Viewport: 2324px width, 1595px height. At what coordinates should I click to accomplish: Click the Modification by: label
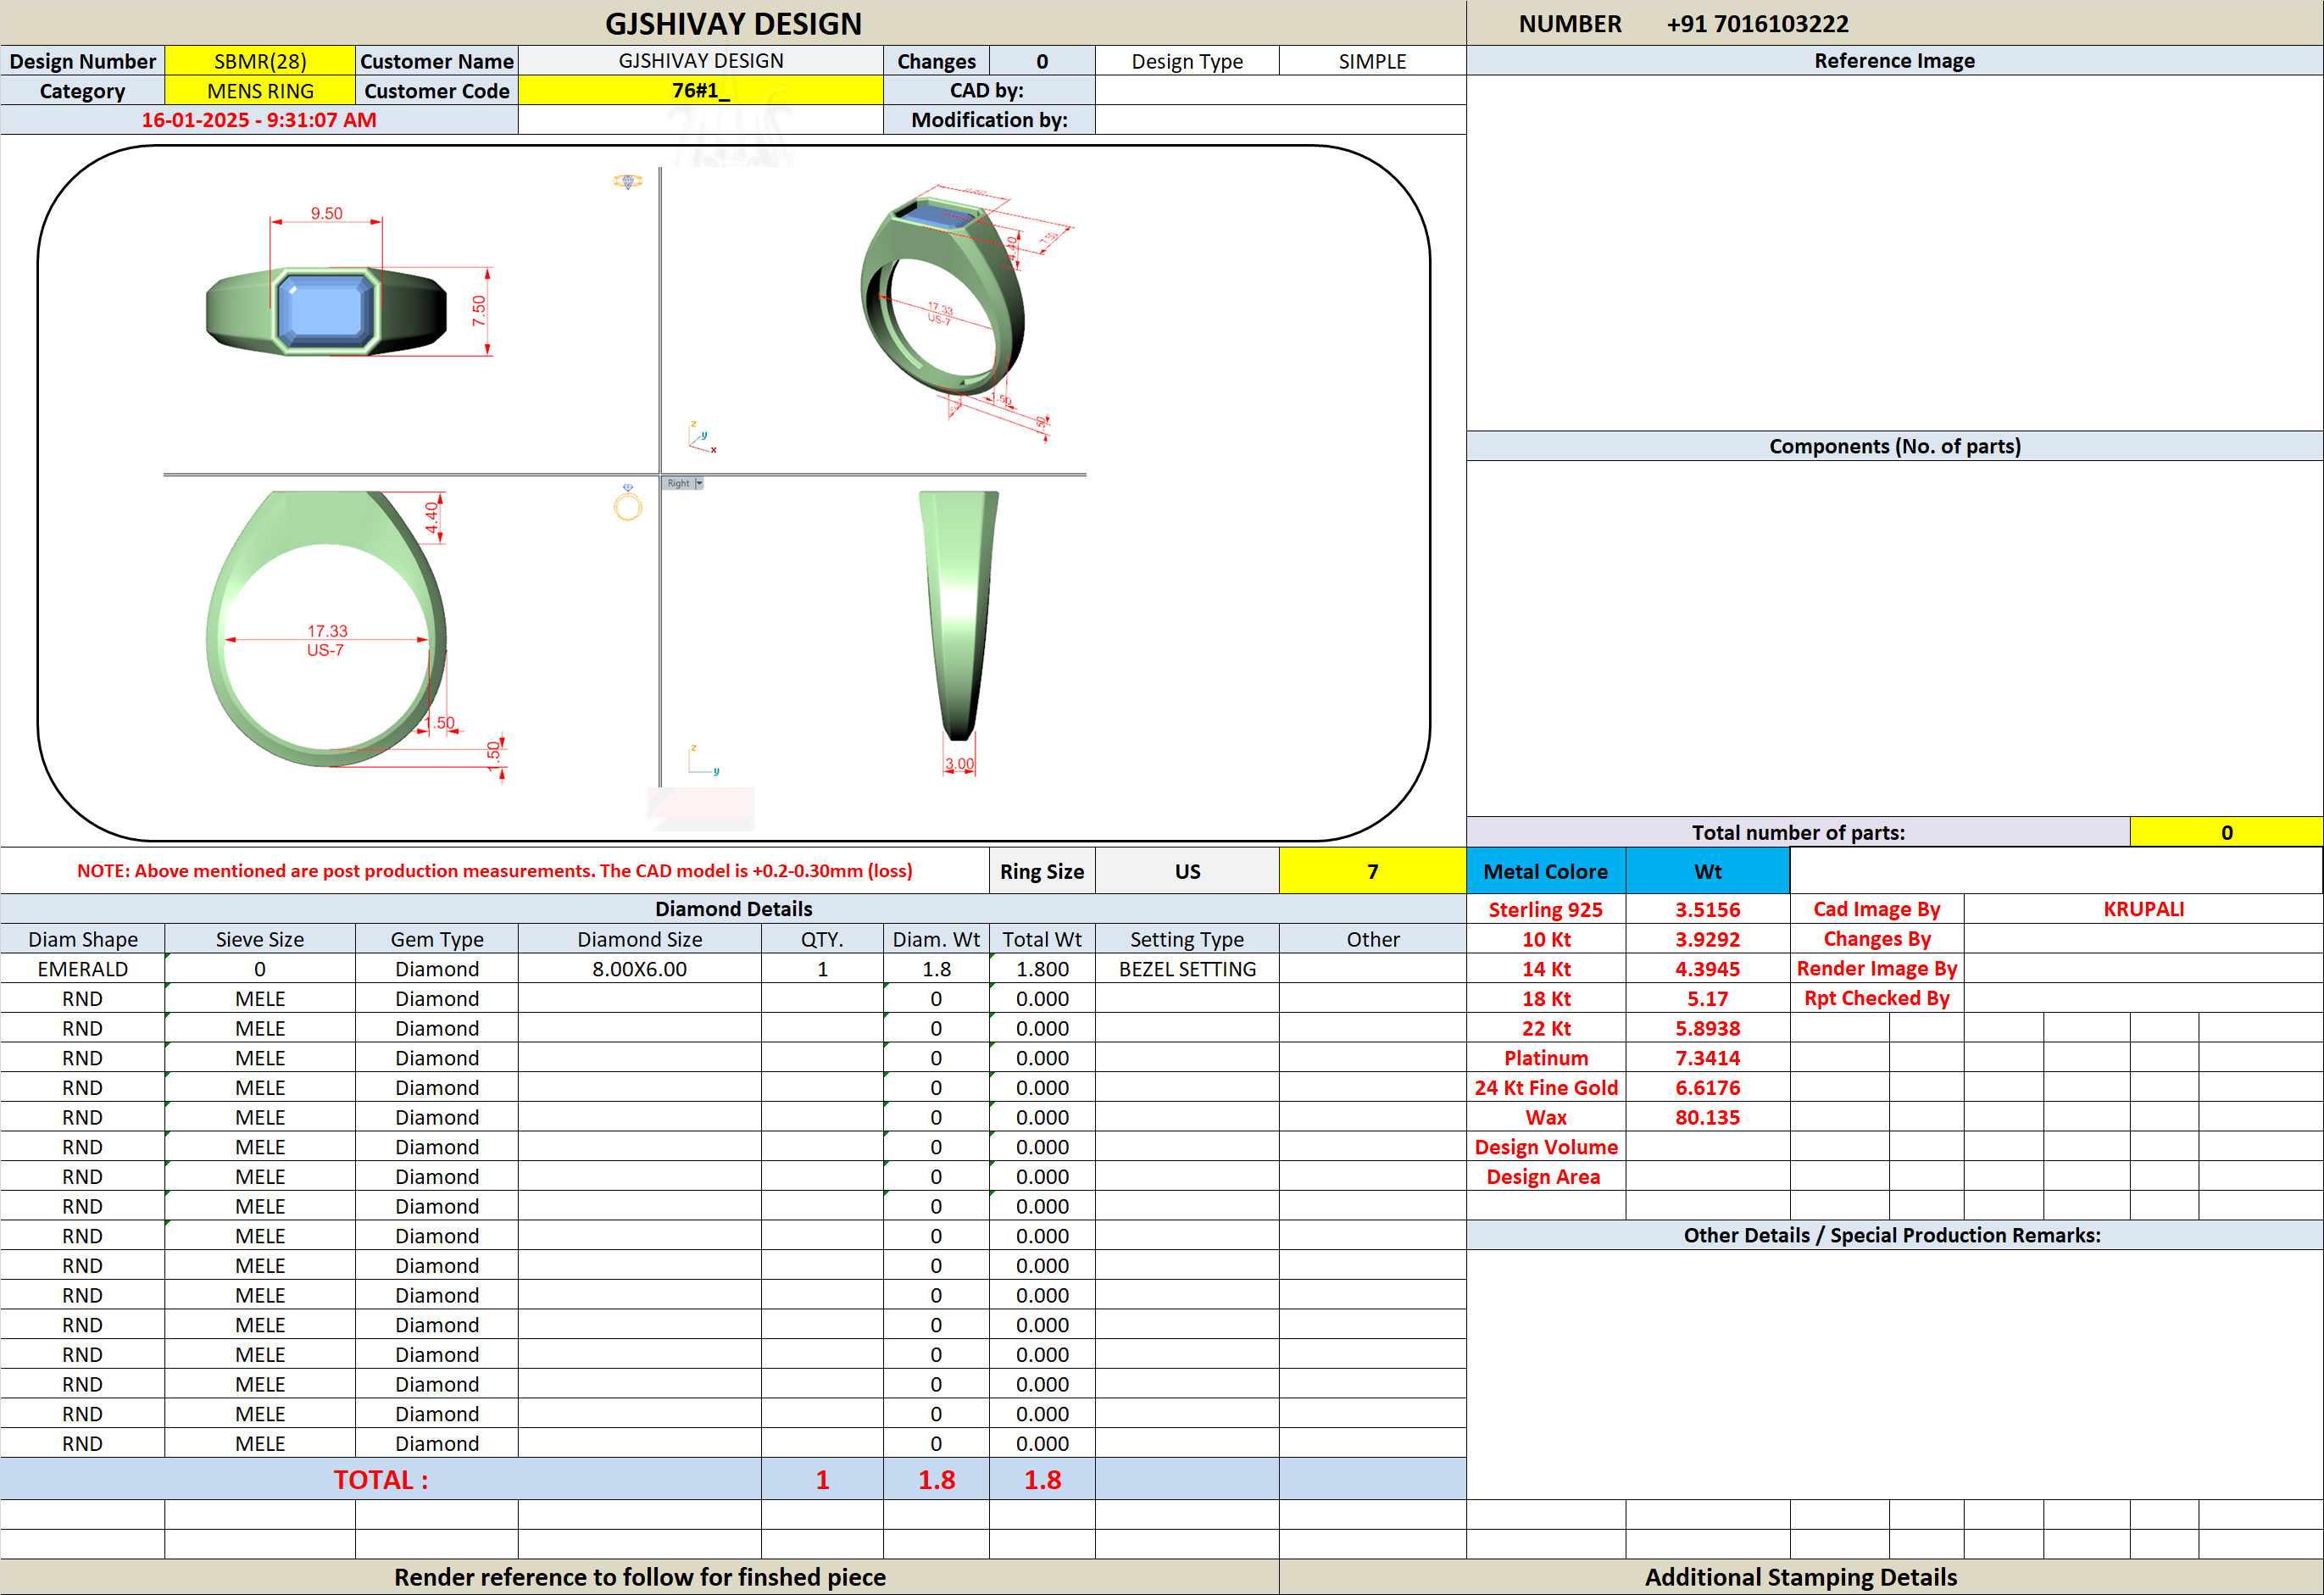[989, 120]
